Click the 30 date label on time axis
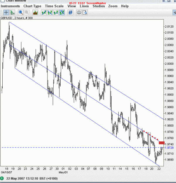Image resolution: width=176 pixels, height=183 pixels. (x=57, y=169)
